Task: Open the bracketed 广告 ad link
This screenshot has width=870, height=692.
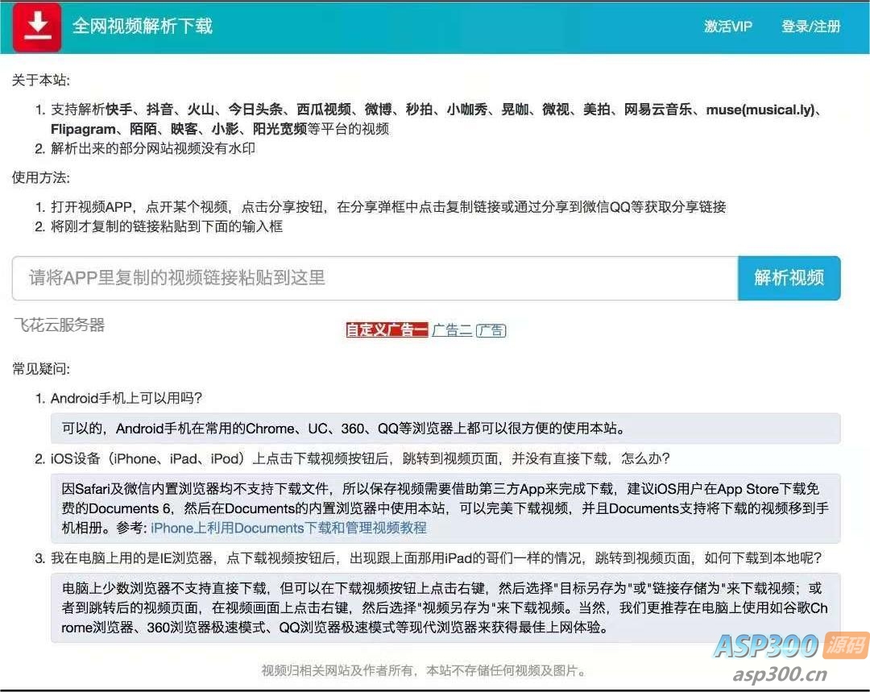Action: [x=491, y=329]
